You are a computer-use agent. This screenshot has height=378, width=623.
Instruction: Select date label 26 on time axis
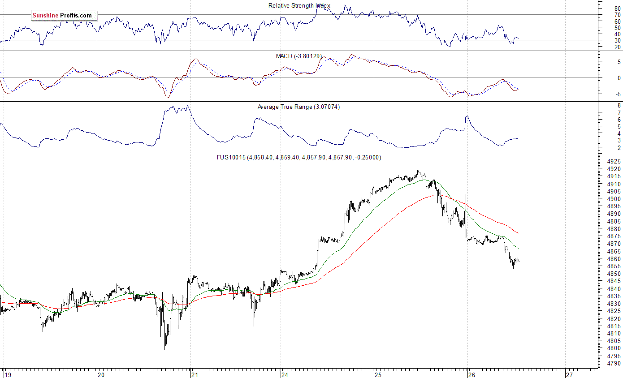471,374
